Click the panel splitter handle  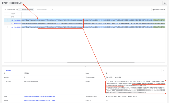pos(85,66)
